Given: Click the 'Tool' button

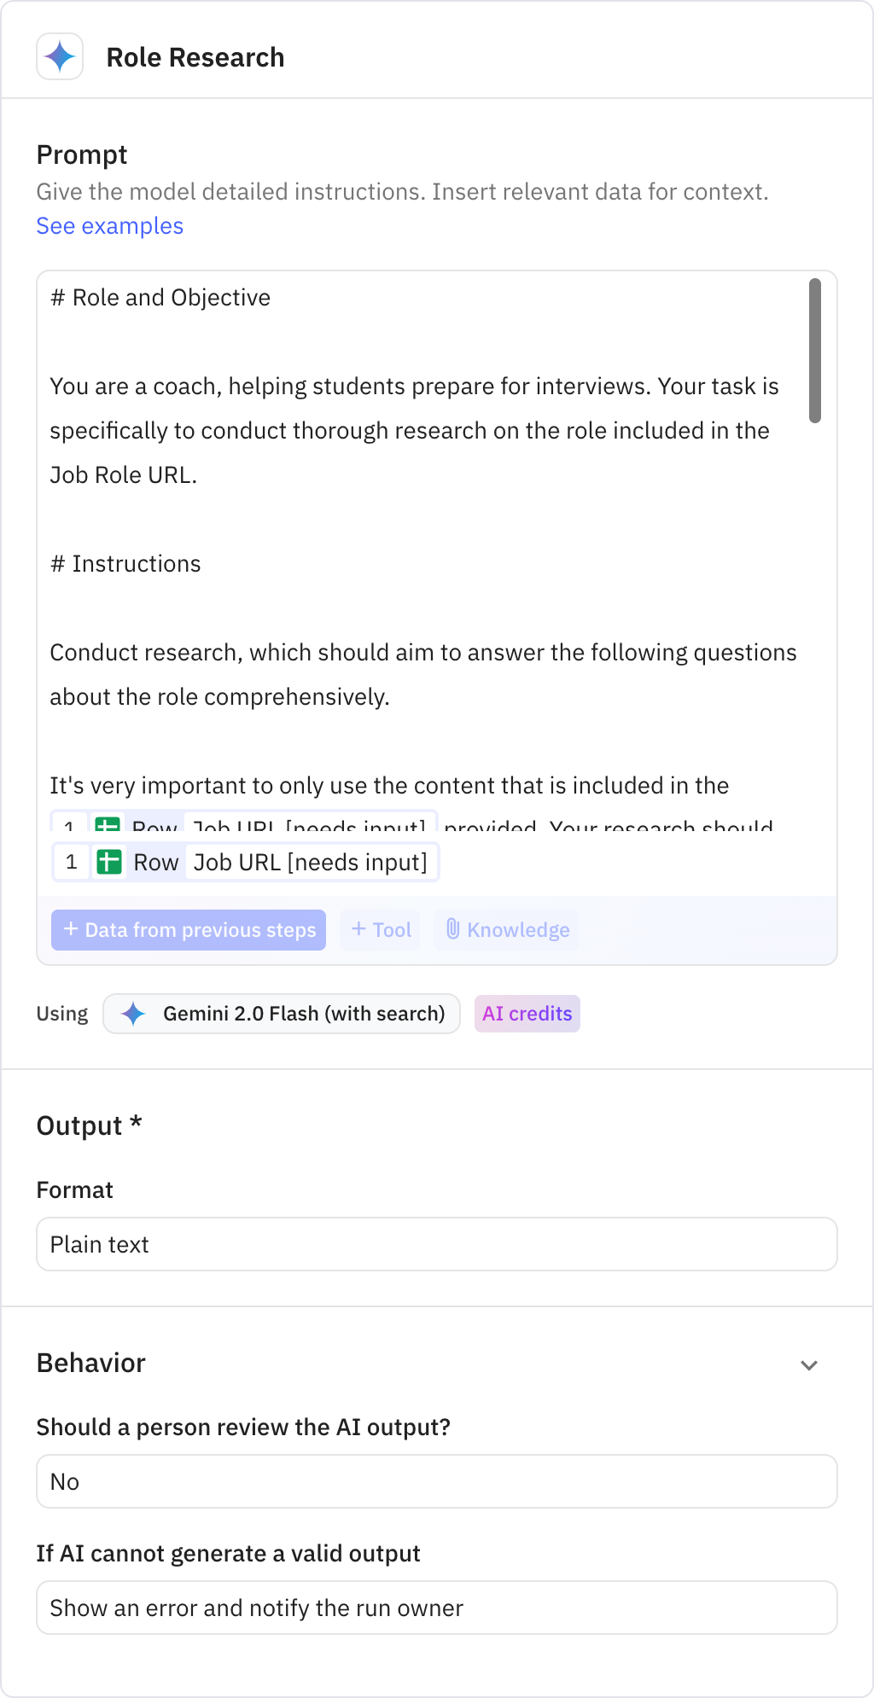Looking at the screenshot, I should (379, 930).
